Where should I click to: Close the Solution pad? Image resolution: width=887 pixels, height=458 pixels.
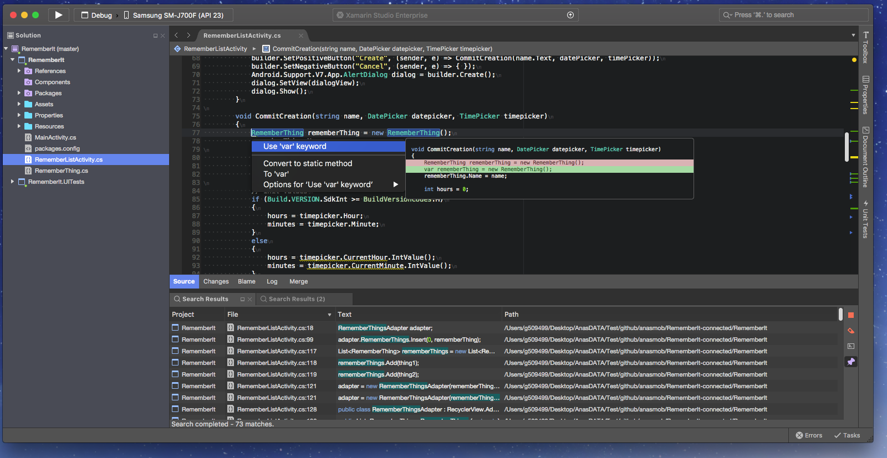click(x=162, y=35)
